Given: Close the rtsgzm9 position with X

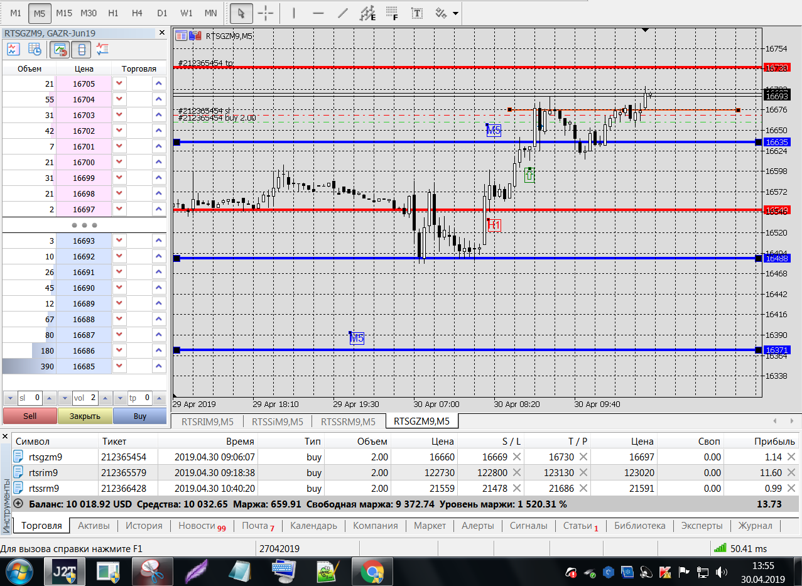Looking at the screenshot, I should click(791, 457).
